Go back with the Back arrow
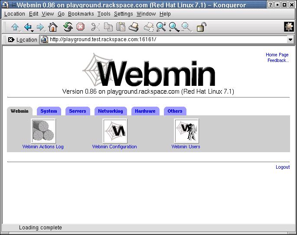The image size is (297, 235). click(x=28, y=27)
